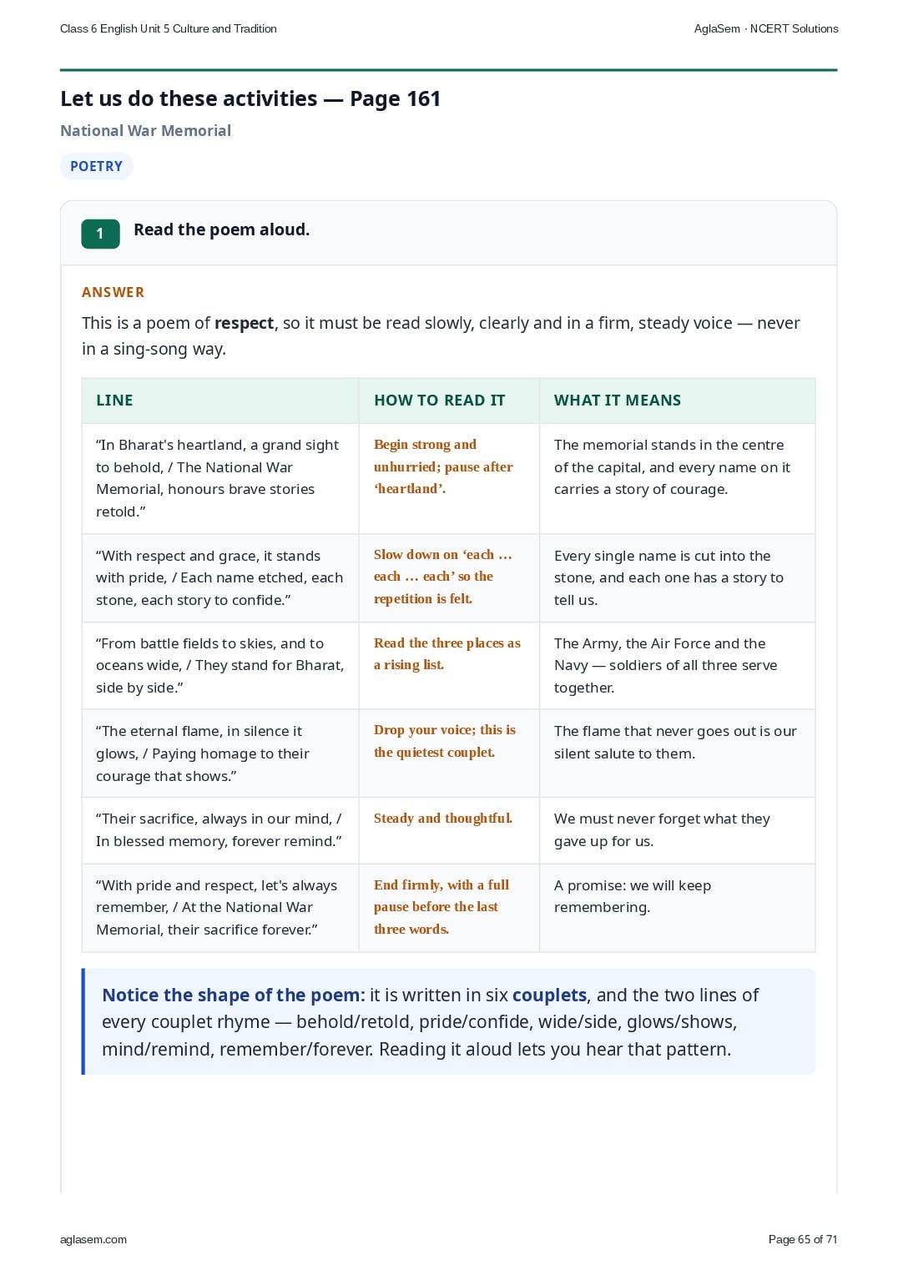The image size is (898, 1270).
Task: Click the 'Notice the shape of the poem:' heading
Action: tap(234, 995)
